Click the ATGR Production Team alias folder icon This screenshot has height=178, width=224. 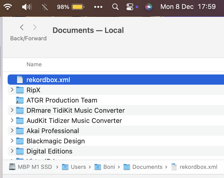[20, 100]
